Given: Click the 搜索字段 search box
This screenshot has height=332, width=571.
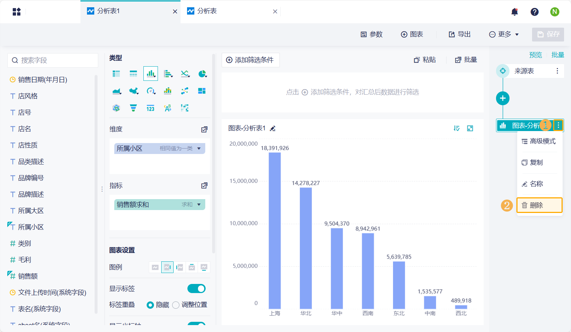Looking at the screenshot, I should 53,60.
